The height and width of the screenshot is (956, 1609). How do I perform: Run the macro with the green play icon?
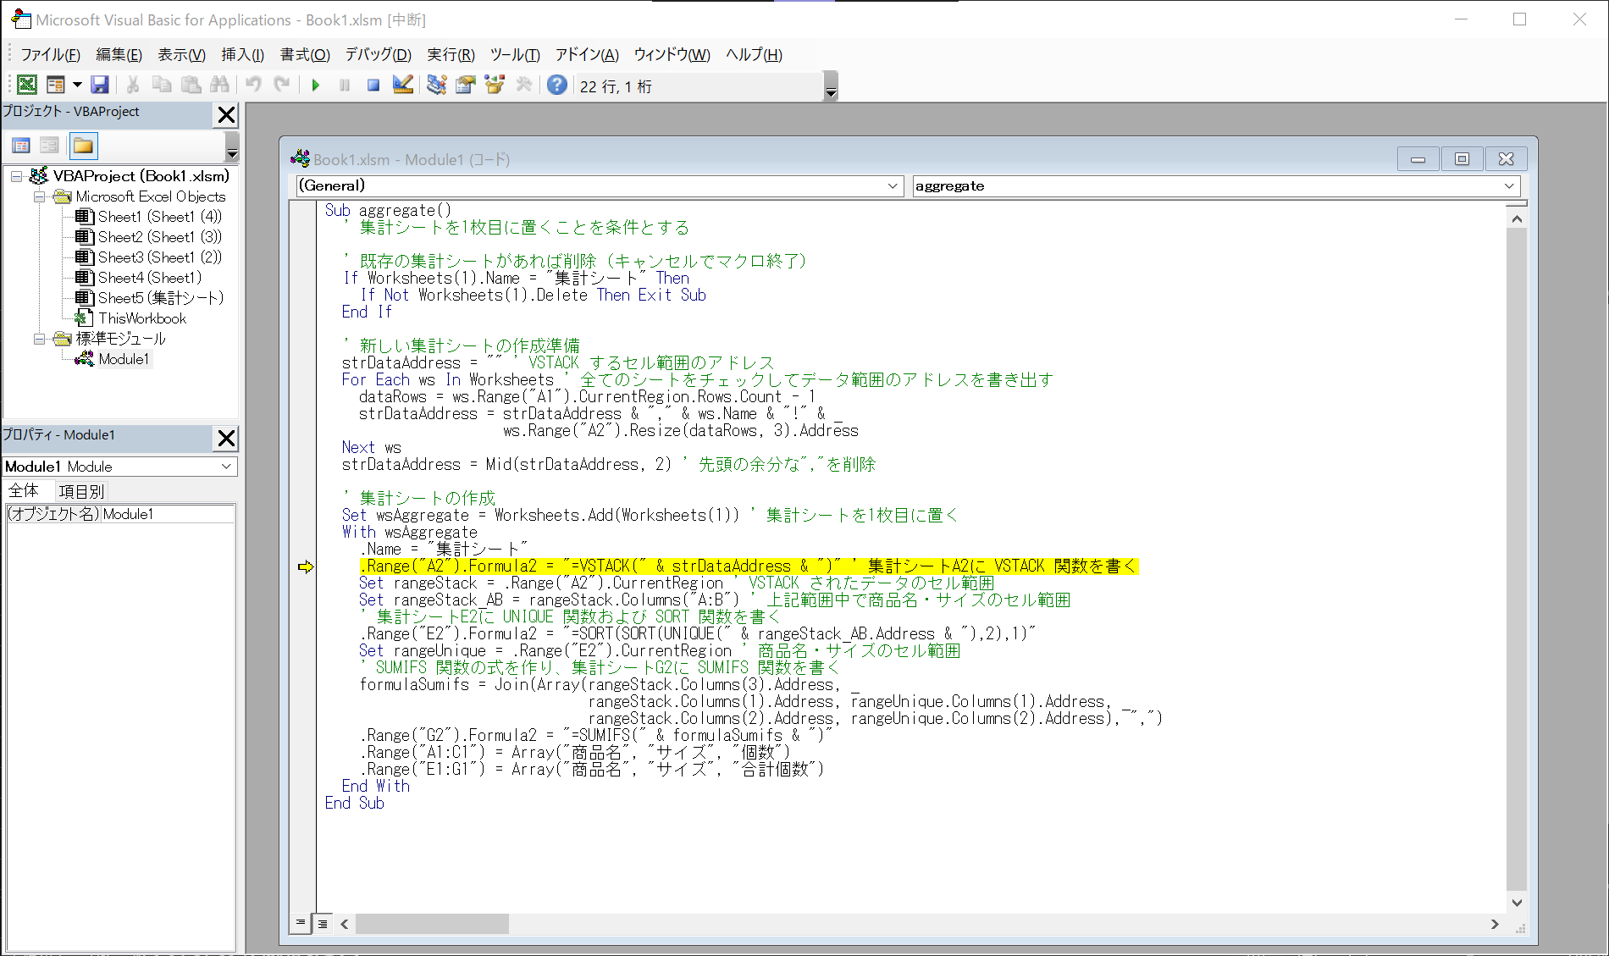click(316, 85)
